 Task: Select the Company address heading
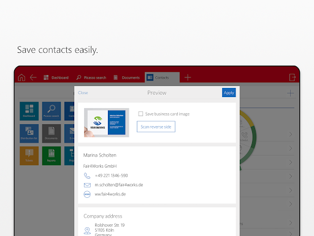coord(102,216)
